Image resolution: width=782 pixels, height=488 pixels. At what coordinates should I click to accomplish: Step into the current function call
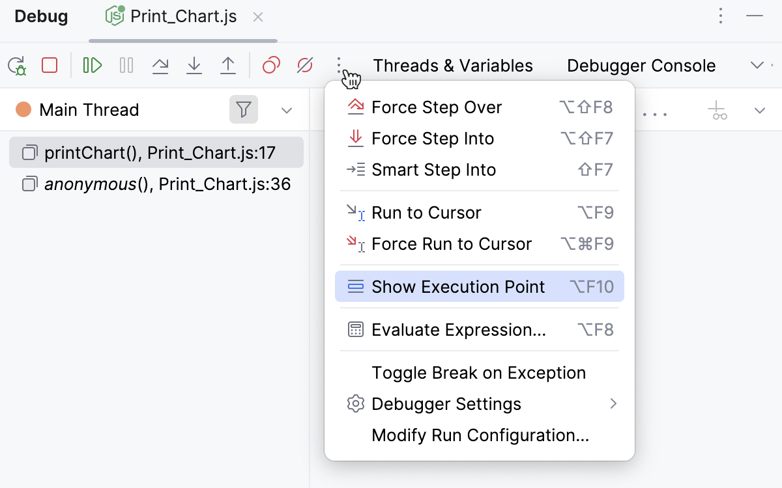(x=194, y=65)
